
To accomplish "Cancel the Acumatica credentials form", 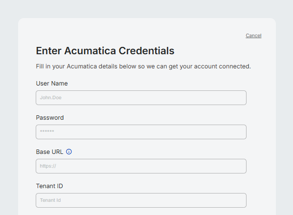I will click(253, 36).
